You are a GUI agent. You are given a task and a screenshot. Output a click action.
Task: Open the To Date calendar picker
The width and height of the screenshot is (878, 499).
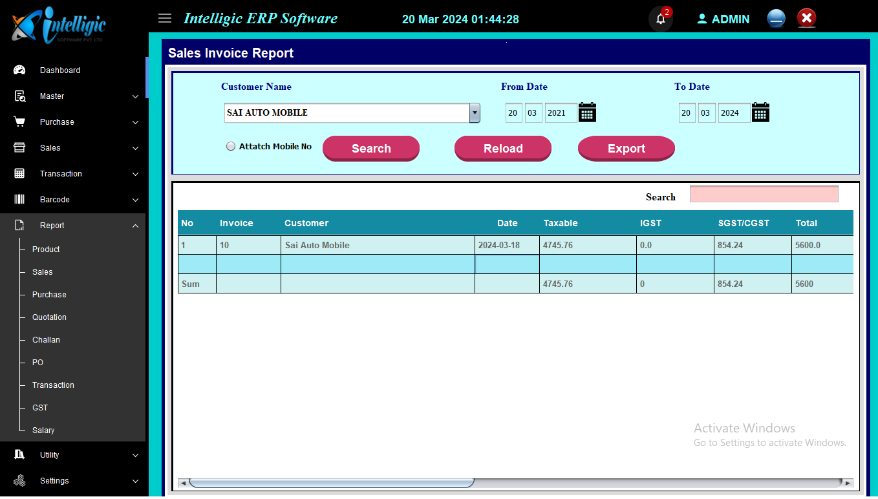760,112
